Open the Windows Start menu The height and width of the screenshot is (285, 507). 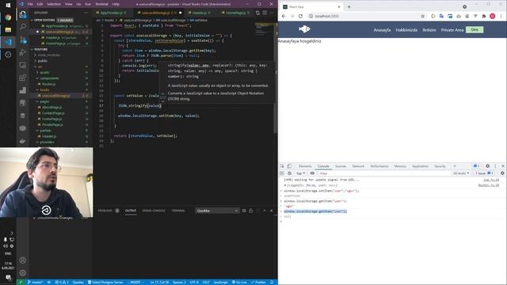(x=8, y=6)
